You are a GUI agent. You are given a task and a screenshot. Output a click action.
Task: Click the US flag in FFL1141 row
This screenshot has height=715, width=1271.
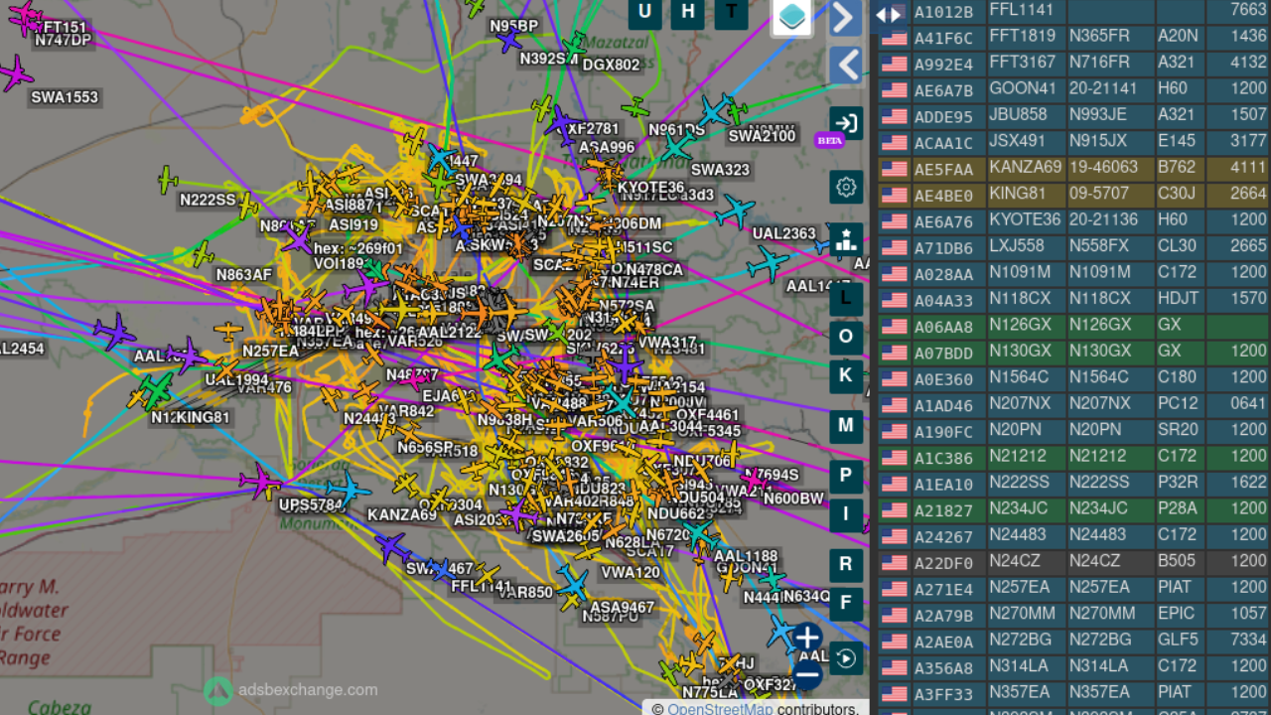pos(894,11)
